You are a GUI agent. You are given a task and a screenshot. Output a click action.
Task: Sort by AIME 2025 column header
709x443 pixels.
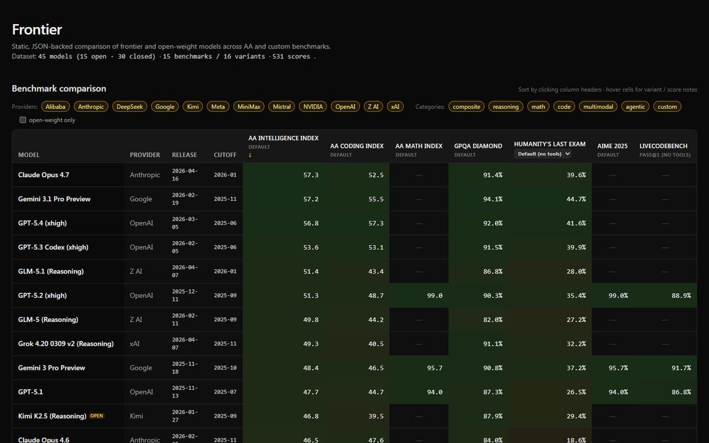pos(612,146)
